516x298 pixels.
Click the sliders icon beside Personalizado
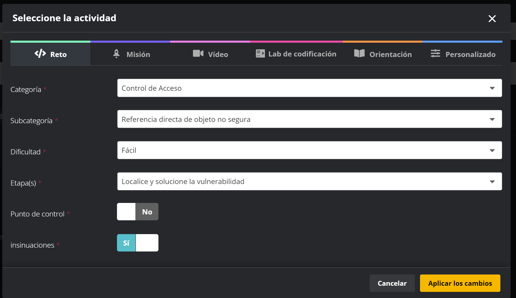coord(435,53)
